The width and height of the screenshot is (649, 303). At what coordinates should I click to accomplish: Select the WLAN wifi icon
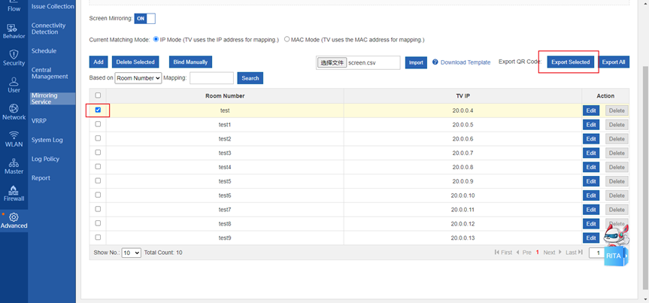point(14,135)
